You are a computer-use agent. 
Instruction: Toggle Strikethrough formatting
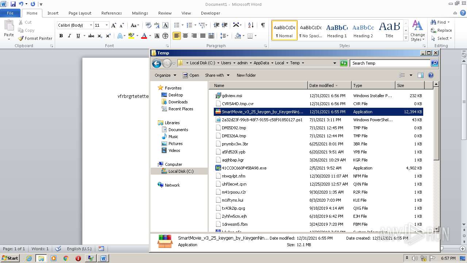pos(91,36)
